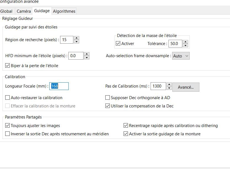Increase HFD minimum de l'étoile
The image size is (230, 169).
click(x=87, y=54)
